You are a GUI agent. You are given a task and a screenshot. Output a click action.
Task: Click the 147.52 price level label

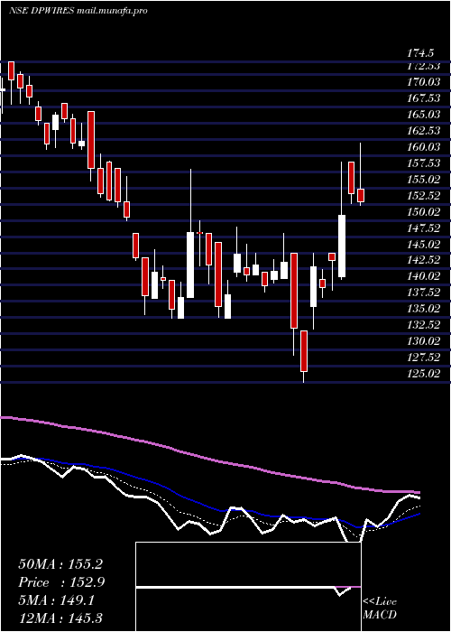(x=426, y=228)
